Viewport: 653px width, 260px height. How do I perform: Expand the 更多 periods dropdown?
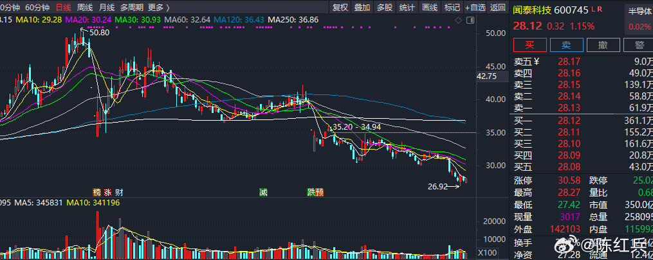point(159,7)
